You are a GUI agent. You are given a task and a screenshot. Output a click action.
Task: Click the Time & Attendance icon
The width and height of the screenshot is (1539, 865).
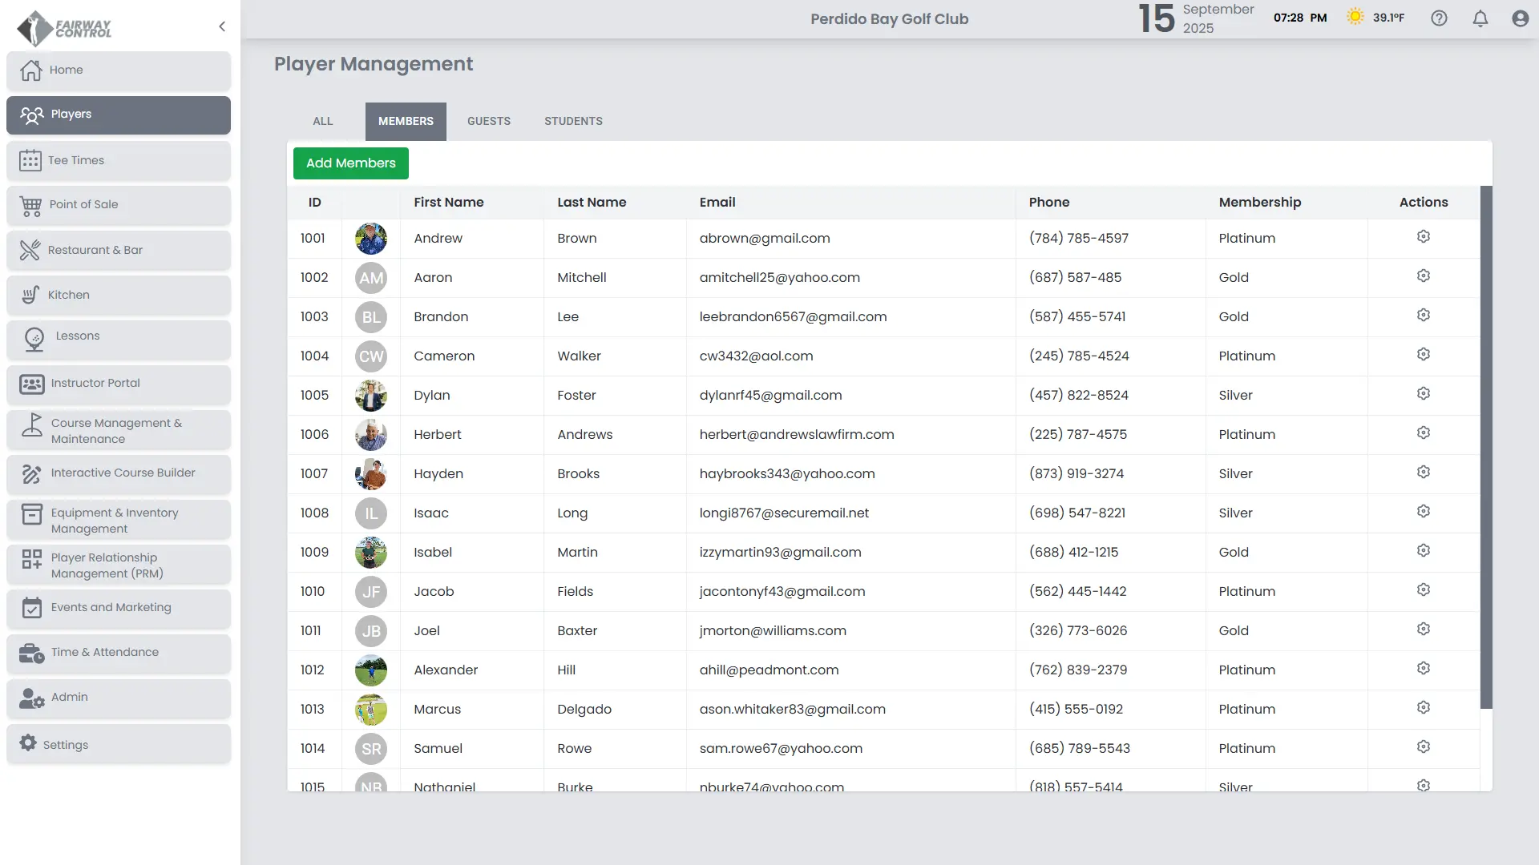point(31,654)
